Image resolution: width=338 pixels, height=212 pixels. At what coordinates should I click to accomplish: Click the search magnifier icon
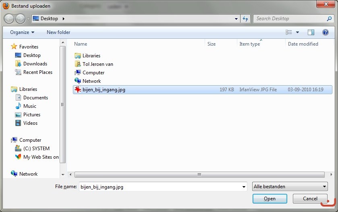click(329, 19)
